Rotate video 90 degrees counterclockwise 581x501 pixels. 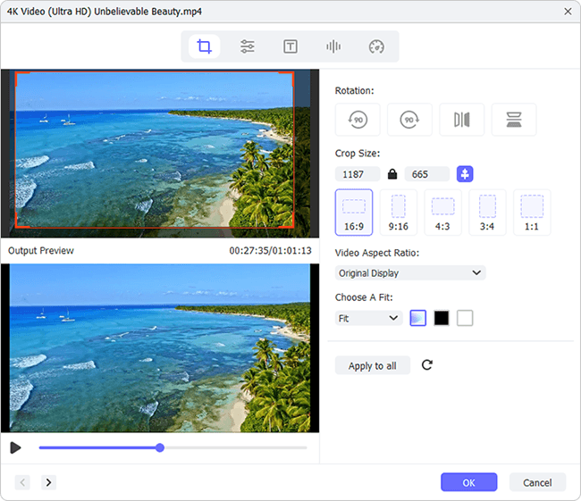point(358,120)
